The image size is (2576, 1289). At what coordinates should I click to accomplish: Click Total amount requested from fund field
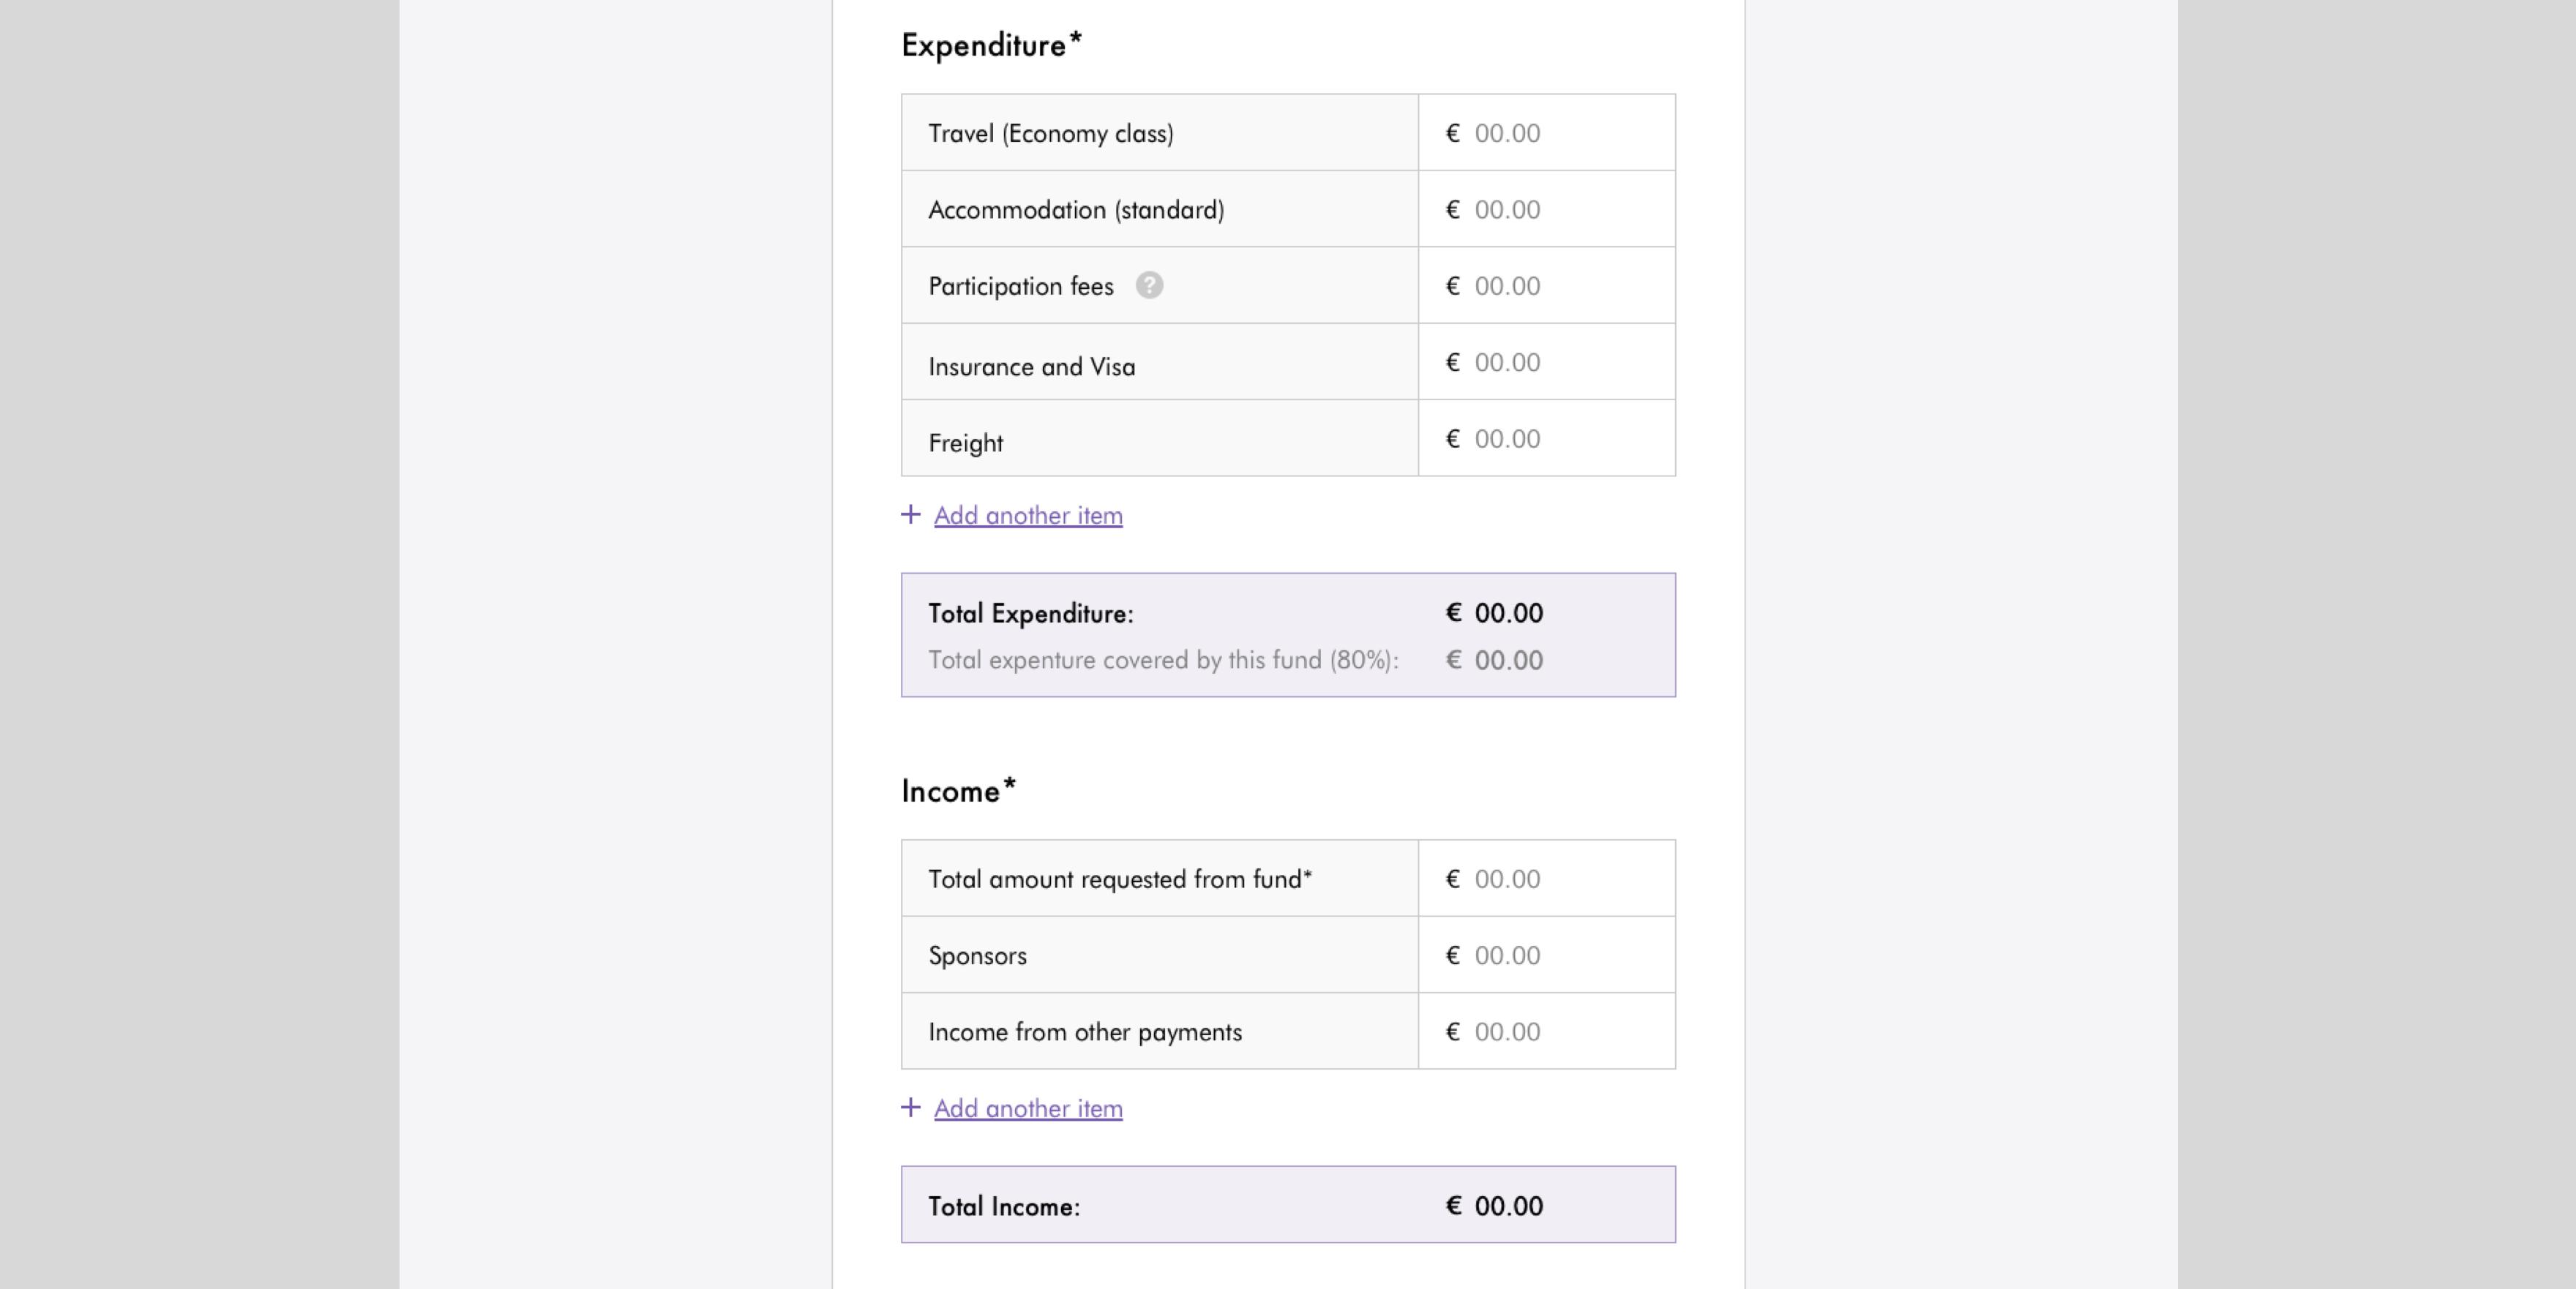(x=1546, y=879)
